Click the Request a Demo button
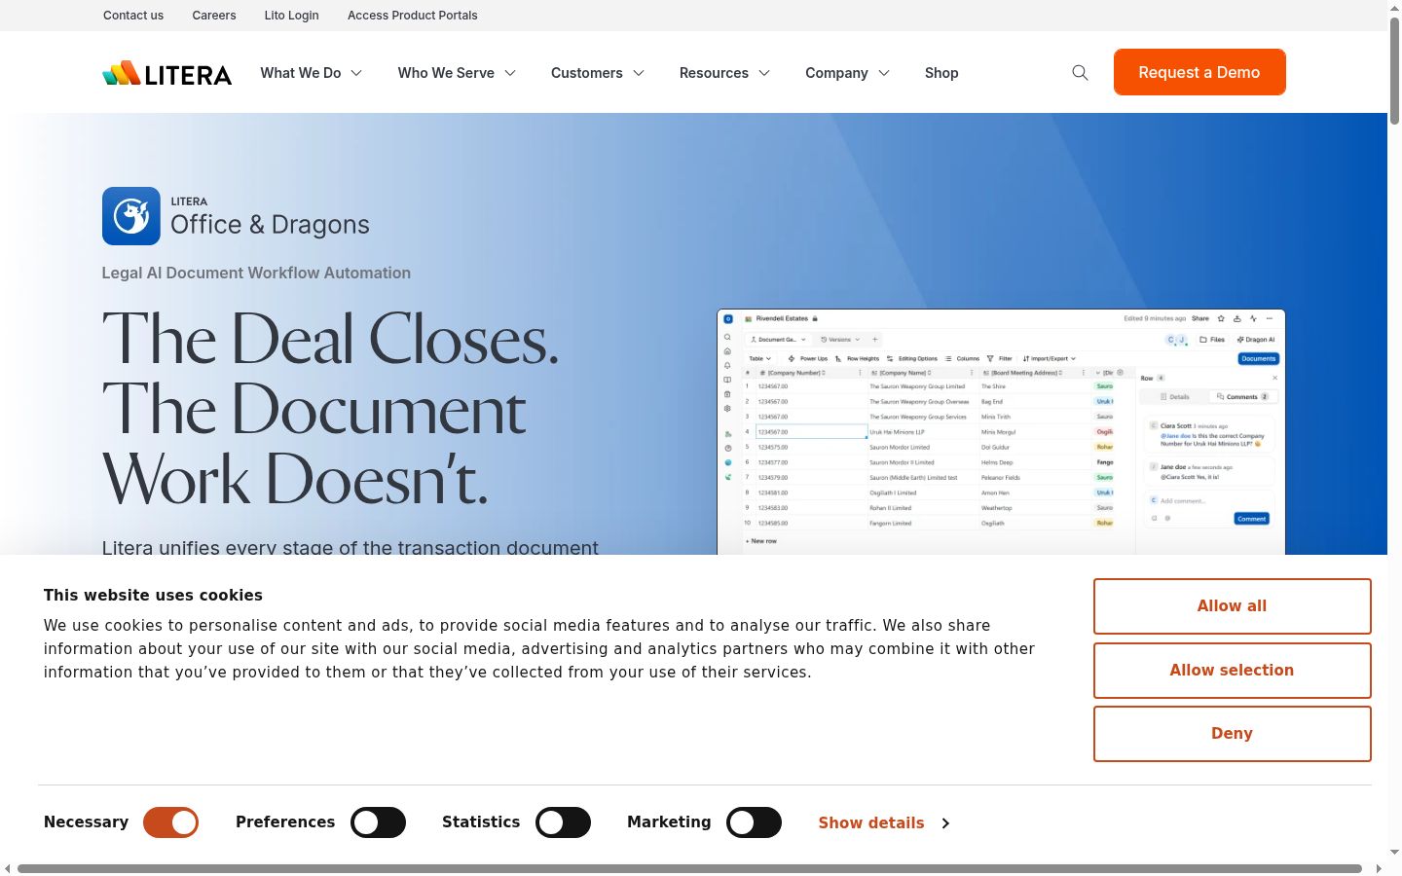This screenshot has height=876, width=1402. coord(1199,72)
